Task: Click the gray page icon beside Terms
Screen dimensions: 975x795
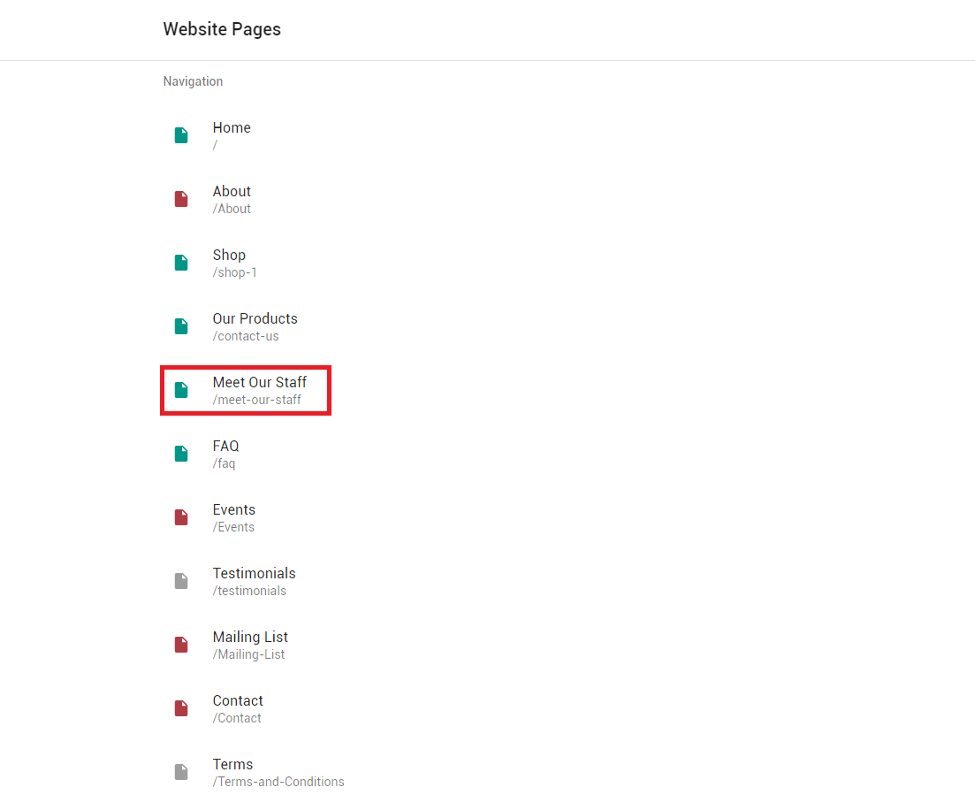Action: point(181,772)
